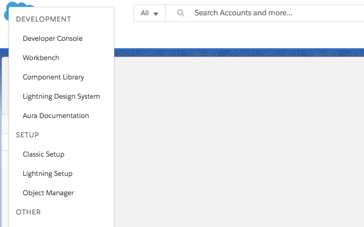This screenshot has height=227, width=364.
Task: Select Classic Setup from the menu
Action: coord(43,154)
